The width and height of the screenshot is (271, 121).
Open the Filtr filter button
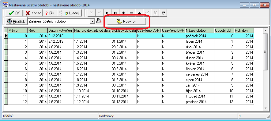pyautogui.click(x=50, y=13)
